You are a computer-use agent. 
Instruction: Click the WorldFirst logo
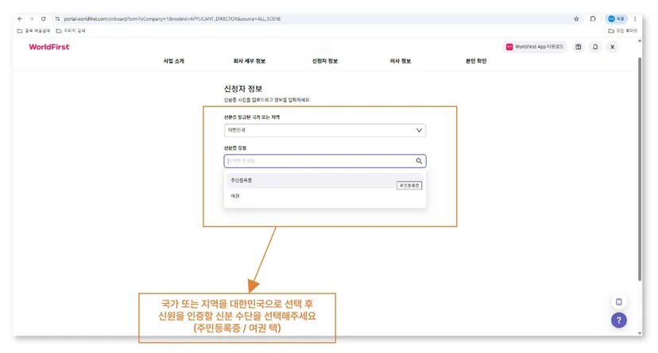tap(49, 47)
